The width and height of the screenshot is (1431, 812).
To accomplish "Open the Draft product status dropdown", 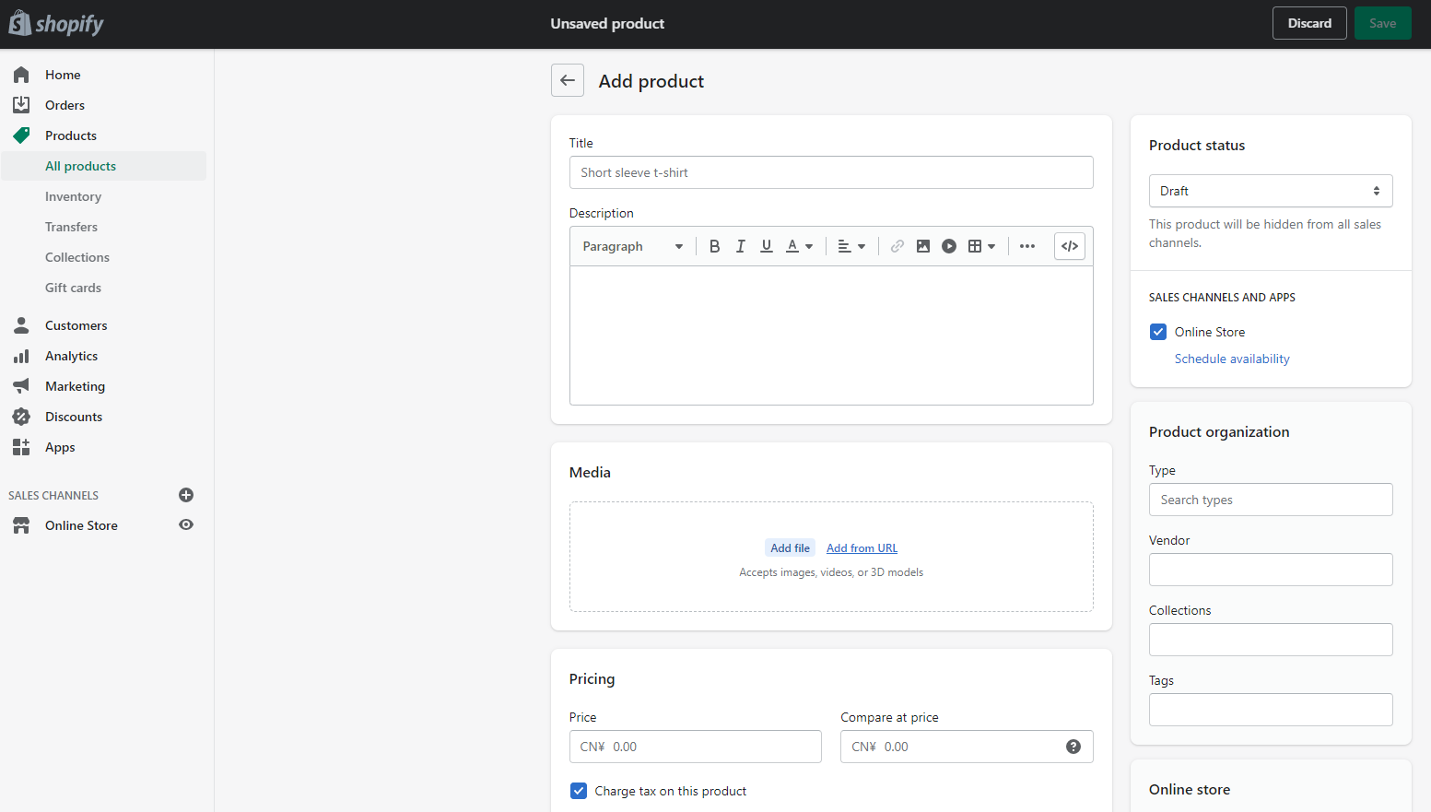I will pyautogui.click(x=1270, y=191).
